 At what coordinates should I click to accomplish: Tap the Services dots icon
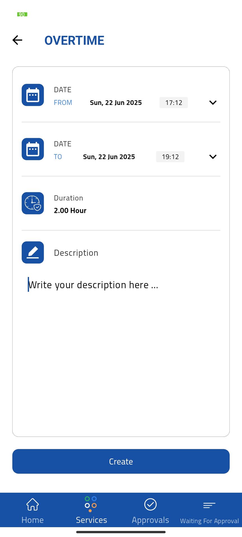tap(91, 504)
